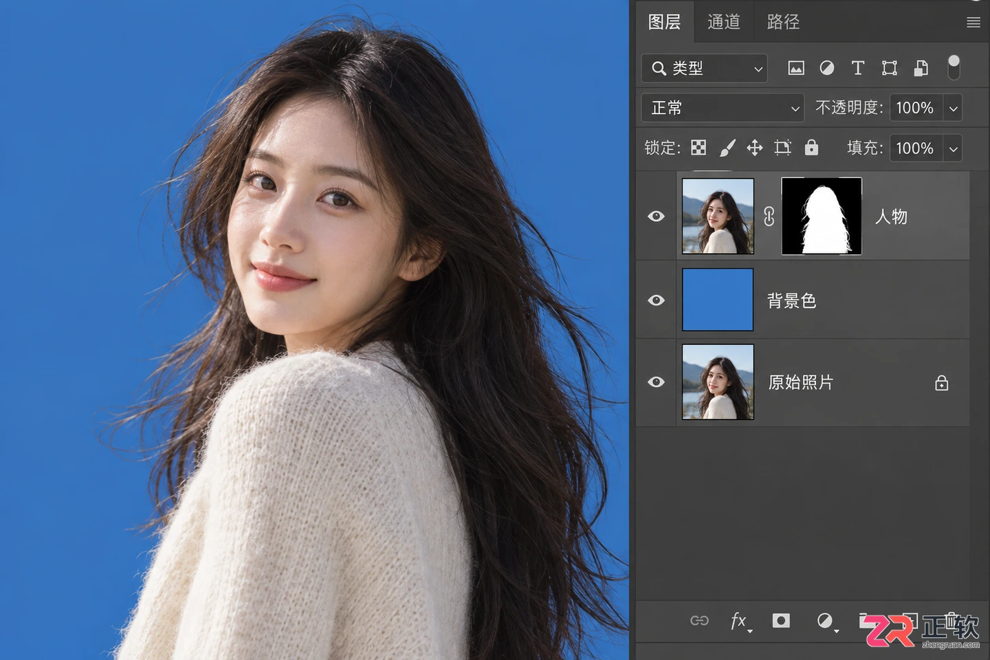Hide the 人物 layer eye icon
Screen dimensions: 990x660
[657, 217]
